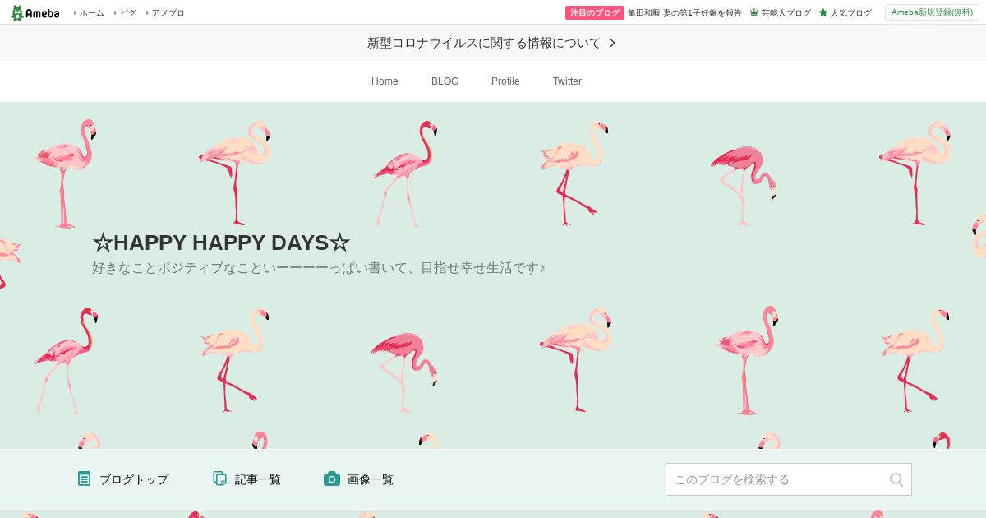Open the 芸能人ブログ link
This screenshot has height=518, width=986.
786,12
